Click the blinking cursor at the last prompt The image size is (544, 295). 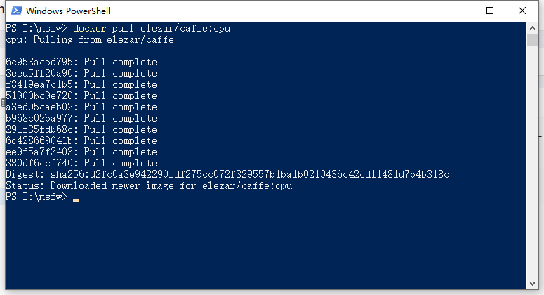point(76,199)
